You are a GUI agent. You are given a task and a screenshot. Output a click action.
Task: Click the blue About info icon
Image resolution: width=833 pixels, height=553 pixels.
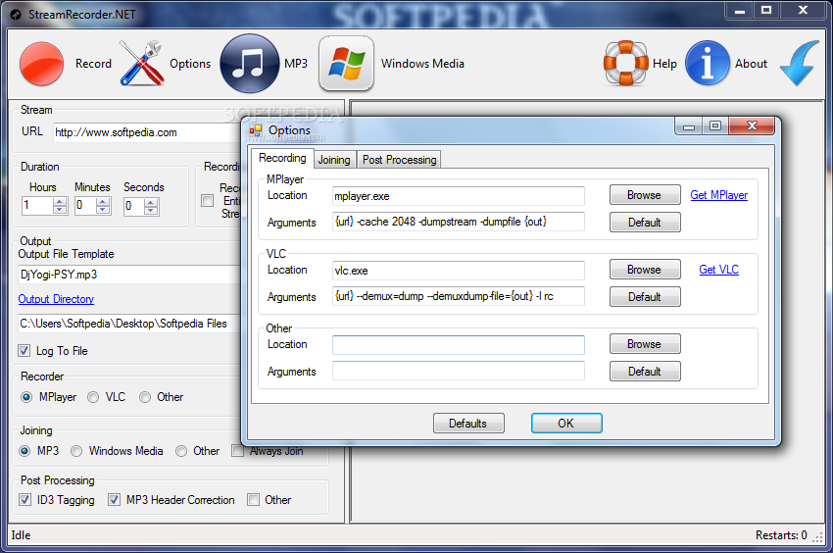(708, 64)
